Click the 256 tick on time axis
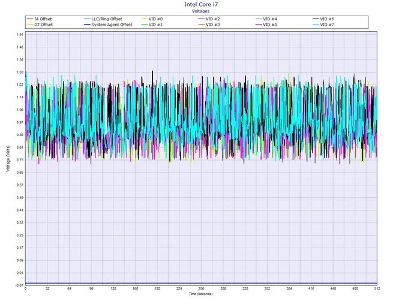Viewport: 402px width, 301px height. point(201,288)
